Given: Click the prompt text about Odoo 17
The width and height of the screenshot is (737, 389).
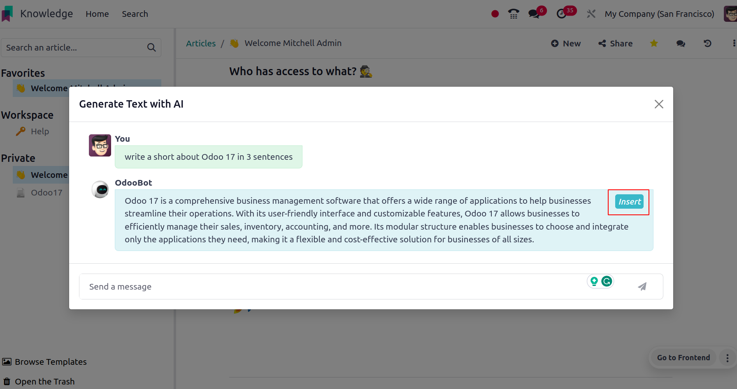Looking at the screenshot, I should (x=209, y=157).
